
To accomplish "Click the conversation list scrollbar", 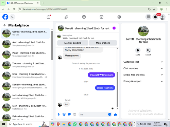I will 52,45.
